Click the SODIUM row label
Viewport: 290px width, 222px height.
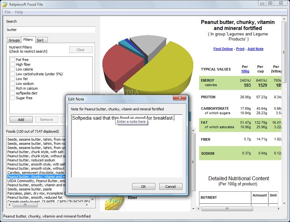point(208,153)
